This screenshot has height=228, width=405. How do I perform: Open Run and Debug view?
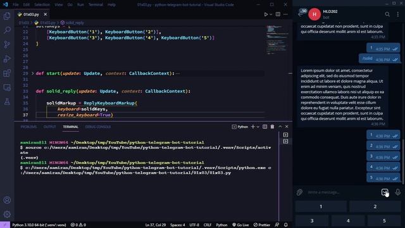(7, 59)
